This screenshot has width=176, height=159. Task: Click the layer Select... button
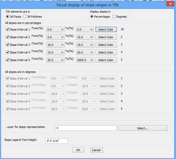coord(143,128)
